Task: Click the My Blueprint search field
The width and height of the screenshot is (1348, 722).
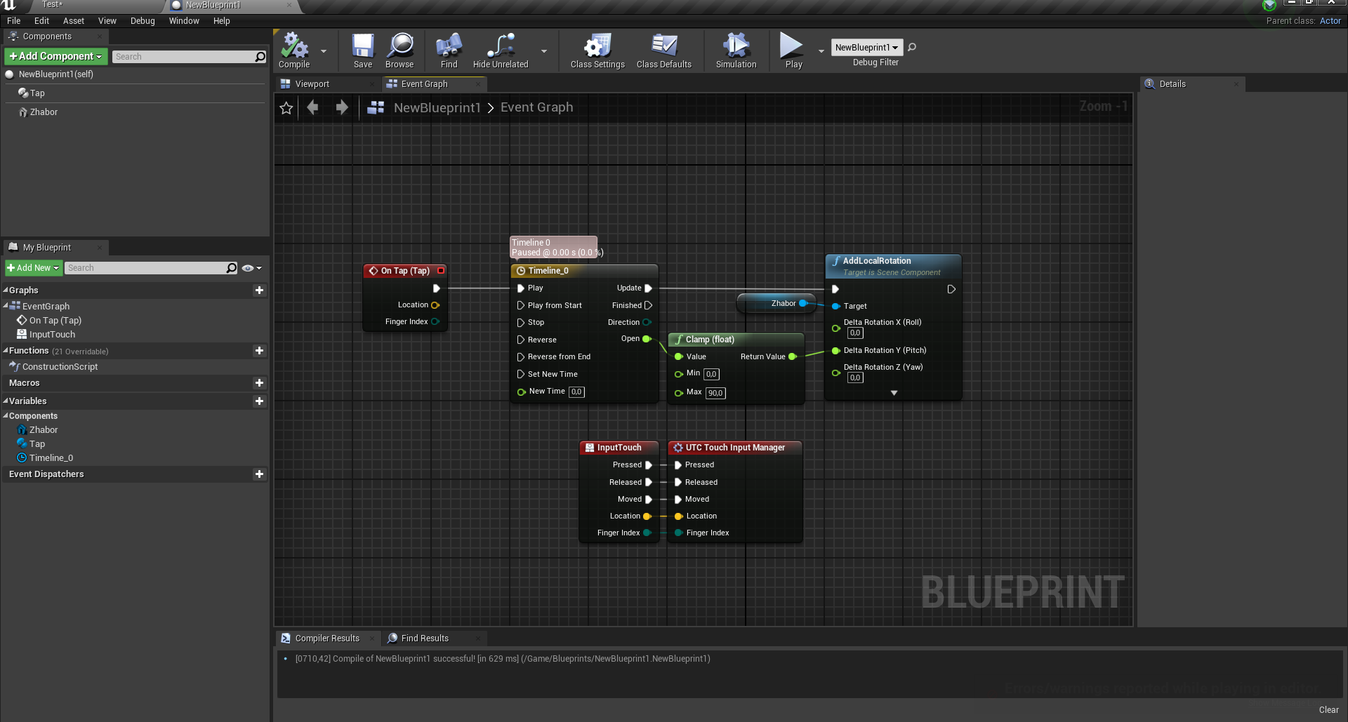Action: (x=146, y=268)
